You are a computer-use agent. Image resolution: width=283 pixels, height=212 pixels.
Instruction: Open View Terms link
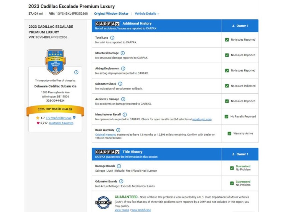click(x=122, y=210)
